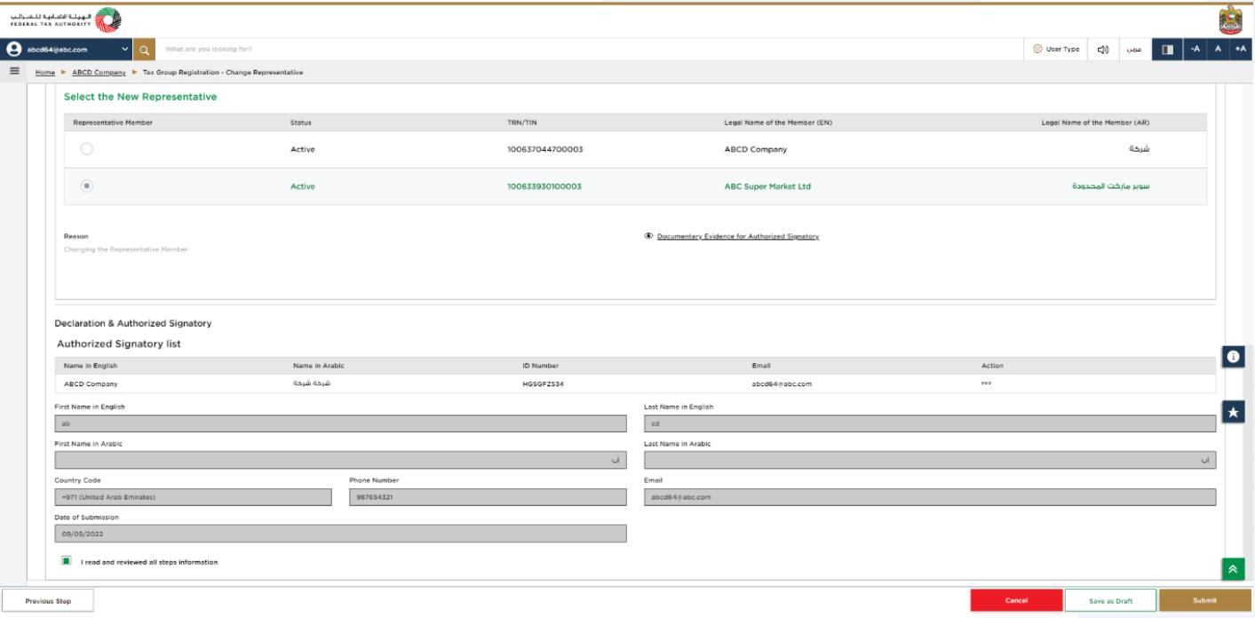Click the Email input field
Viewport: 1255px width, 618px height.
(930, 497)
